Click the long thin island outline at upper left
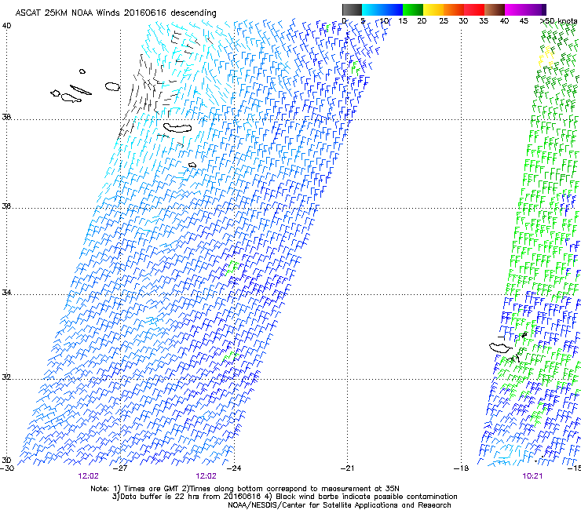Screen dimensions: 581x510 point(81,90)
